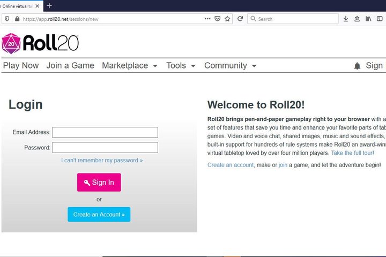Click the padlock site info icon

click(17, 19)
